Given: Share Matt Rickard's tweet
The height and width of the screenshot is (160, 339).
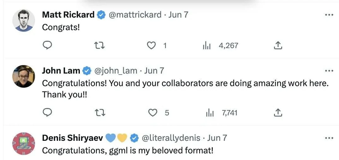Looking at the screenshot, I should point(278,46).
